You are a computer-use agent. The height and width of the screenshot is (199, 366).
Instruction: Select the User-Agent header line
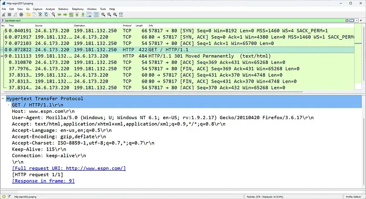click(163, 118)
